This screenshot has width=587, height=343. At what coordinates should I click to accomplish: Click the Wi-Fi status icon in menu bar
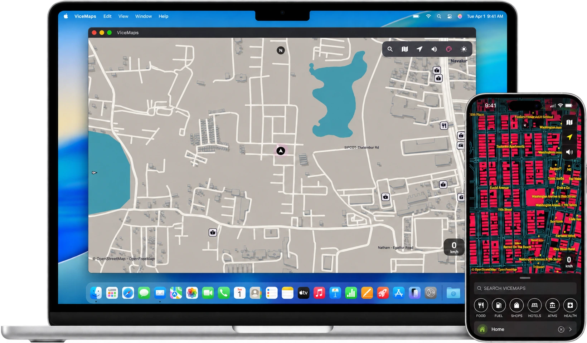pos(428,16)
